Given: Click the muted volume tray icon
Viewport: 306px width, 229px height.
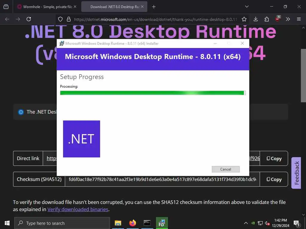Looking at the screenshot, I should coord(267,223).
